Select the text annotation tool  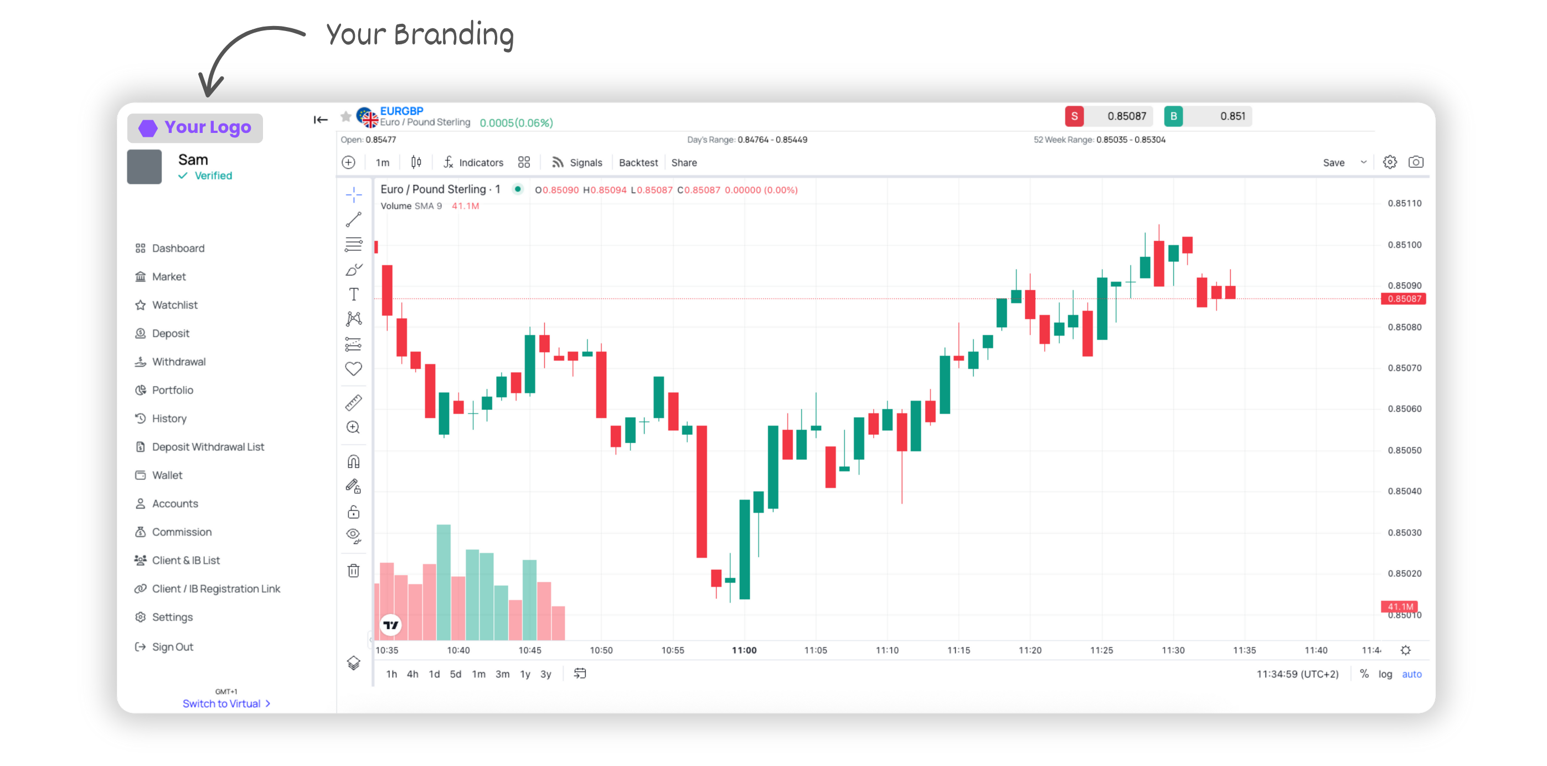click(x=354, y=295)
